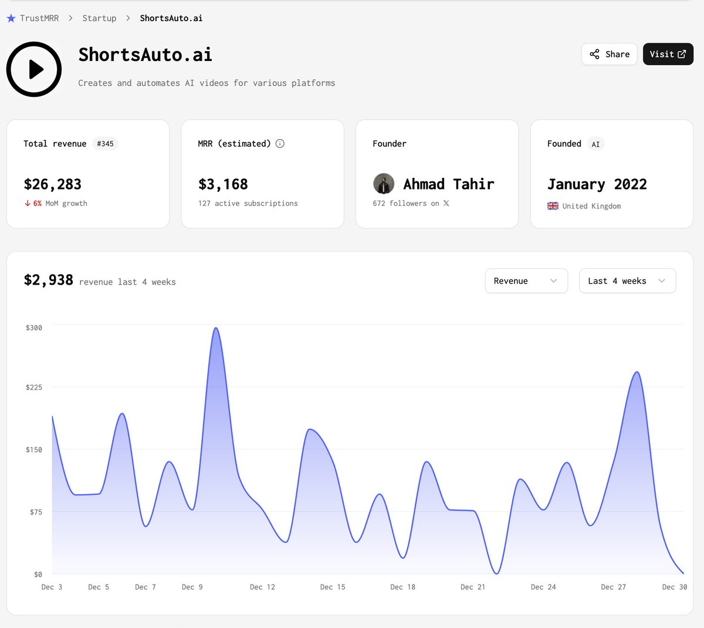704x628 pixels.
Task: Click the Dec 15 axis label
Action: tap(333, 587)
